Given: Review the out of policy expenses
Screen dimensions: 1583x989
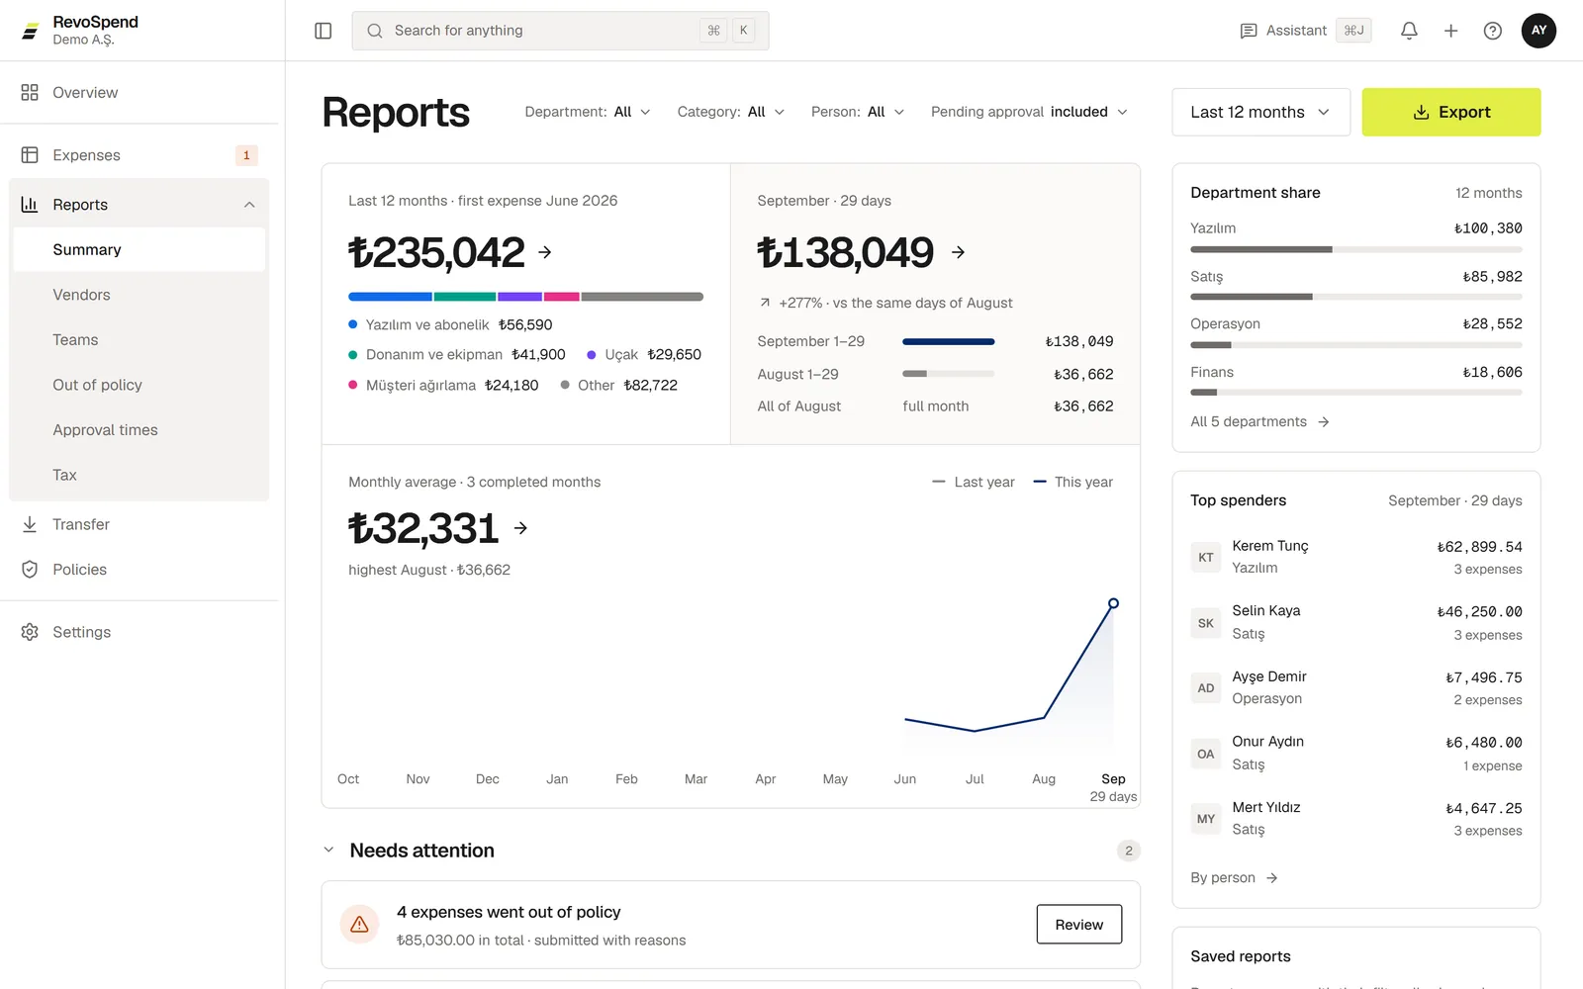Looking at the screenshot, I should click(x=1079, y=924).
